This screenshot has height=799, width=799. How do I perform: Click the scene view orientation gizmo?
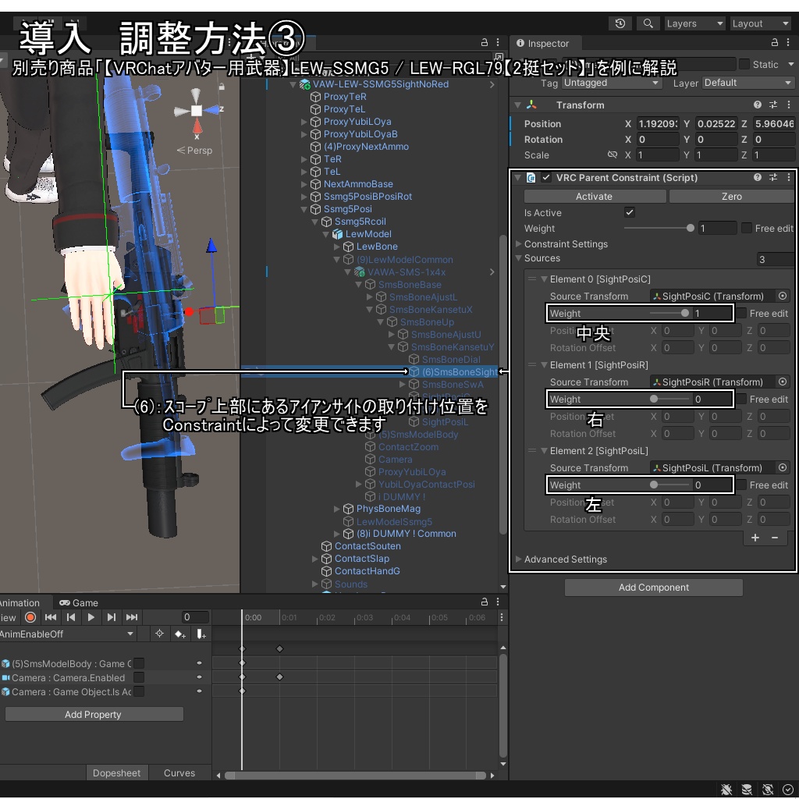click(196, 111)
